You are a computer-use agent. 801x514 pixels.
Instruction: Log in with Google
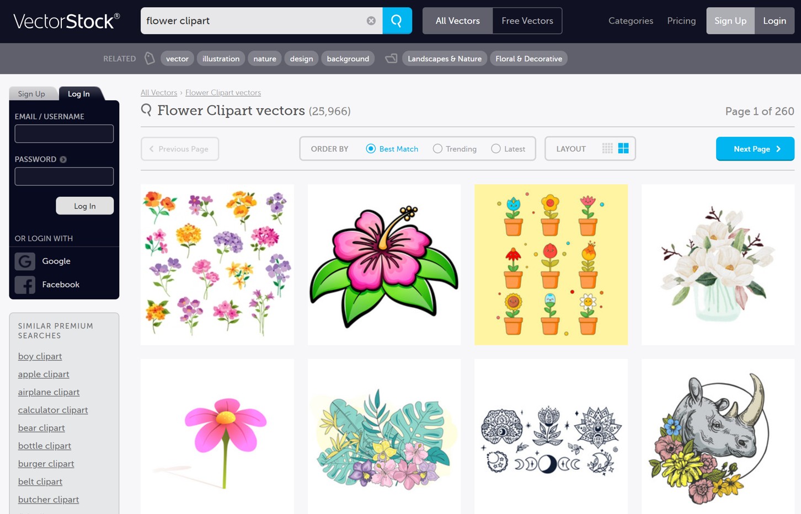(x=56, y=261)
